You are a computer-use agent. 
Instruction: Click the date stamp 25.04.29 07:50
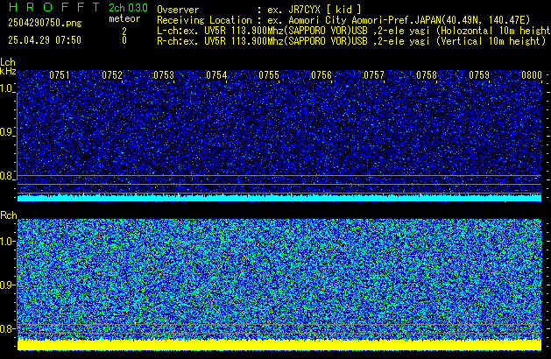coord(45,40)
